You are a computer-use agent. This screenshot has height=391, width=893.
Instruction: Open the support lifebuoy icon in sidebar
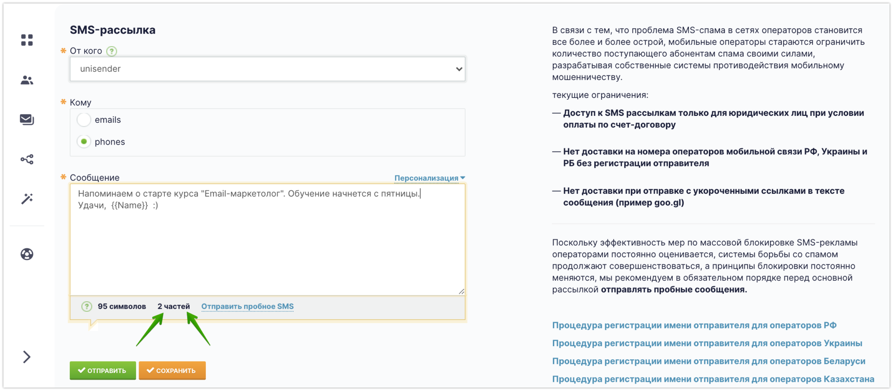(x=27, y=254)
